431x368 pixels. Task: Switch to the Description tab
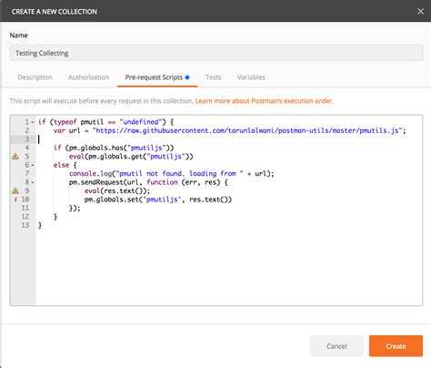[35, 77]
